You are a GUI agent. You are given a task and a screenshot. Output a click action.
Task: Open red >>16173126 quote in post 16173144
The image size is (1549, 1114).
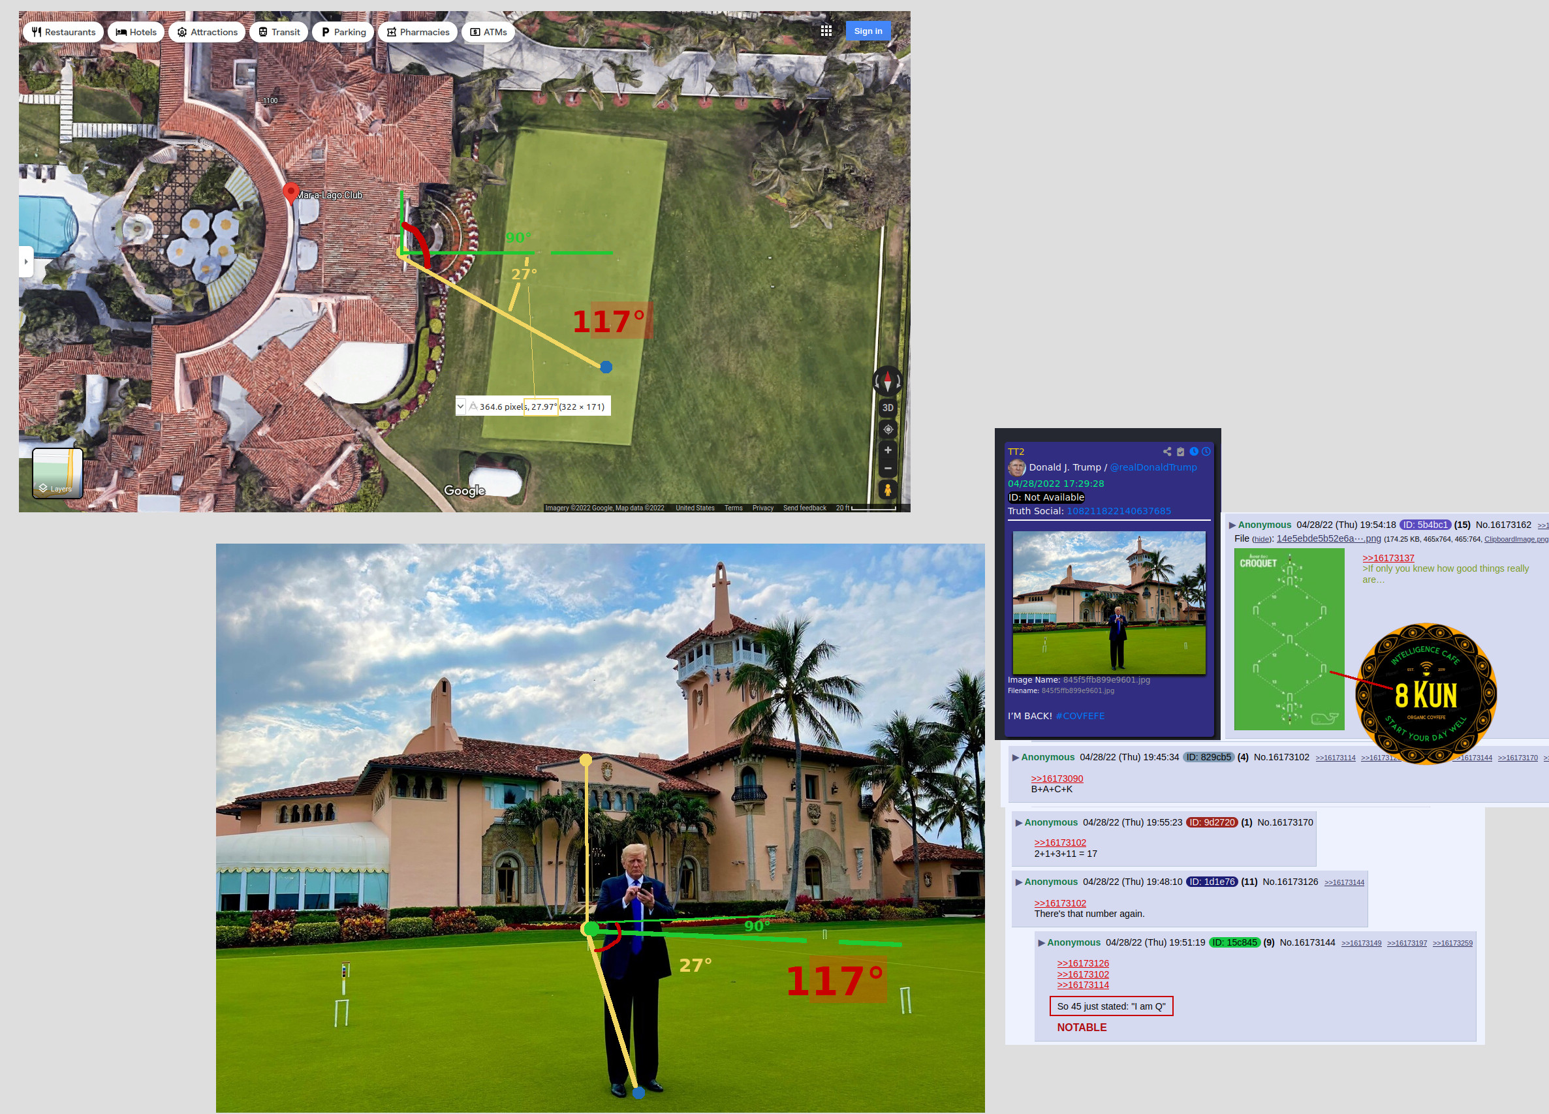[x=1082, y=965]
